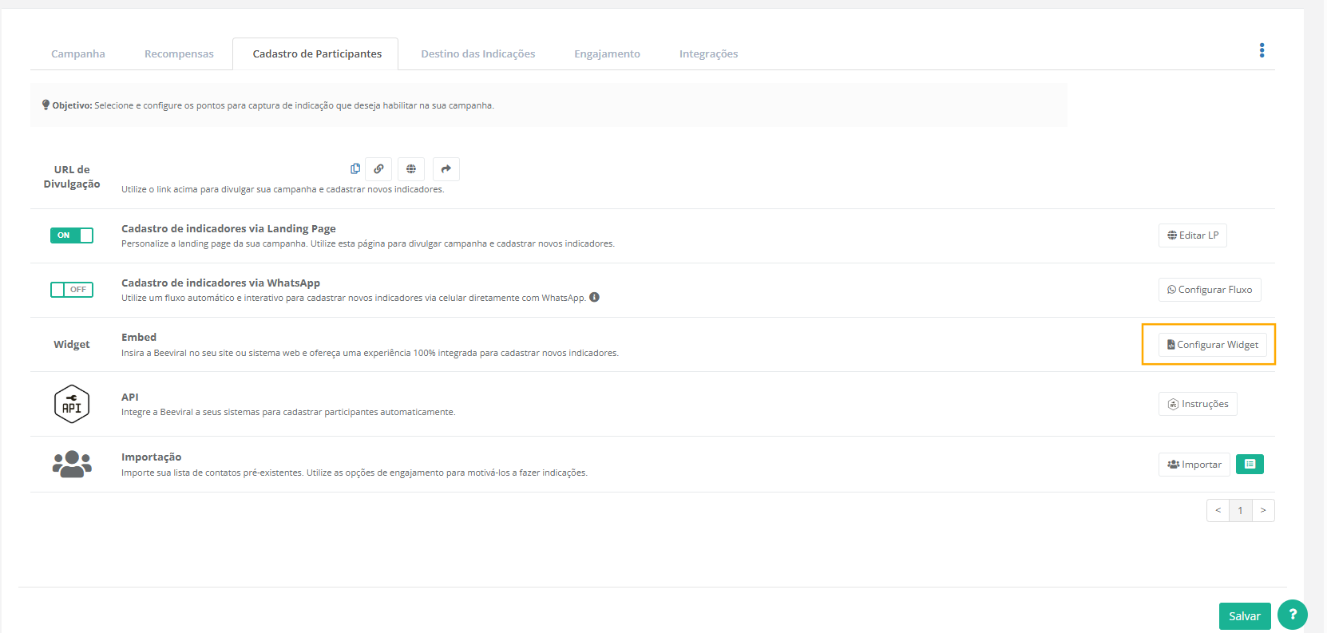Image resolution: width=1327 pixels, height=633 pixels.
Task: Go to previous page with the < arrow
Action: coord(1218,510)
